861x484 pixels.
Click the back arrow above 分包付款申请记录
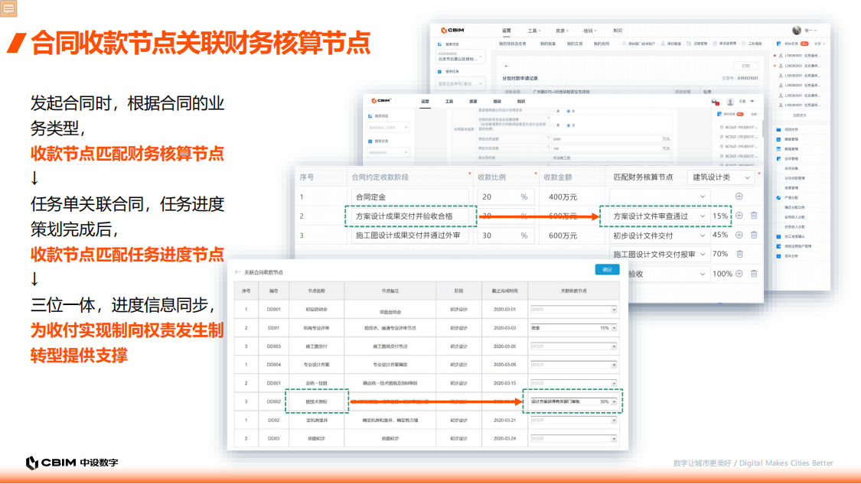[507, 66]
